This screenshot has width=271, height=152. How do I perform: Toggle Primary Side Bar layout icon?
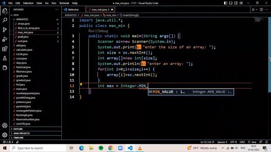(x=226, y=3)
